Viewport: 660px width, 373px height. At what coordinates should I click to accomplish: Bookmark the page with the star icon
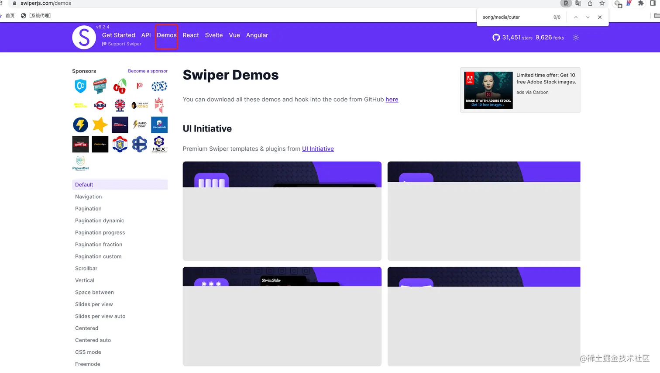pyautogui.click(x=602, y=3)
